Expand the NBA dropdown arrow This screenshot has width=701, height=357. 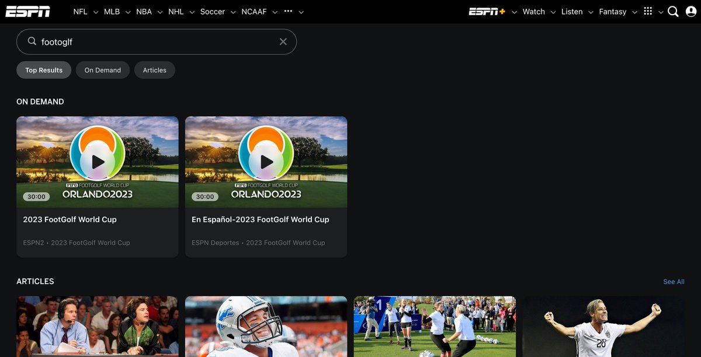[x=160, y=12]
